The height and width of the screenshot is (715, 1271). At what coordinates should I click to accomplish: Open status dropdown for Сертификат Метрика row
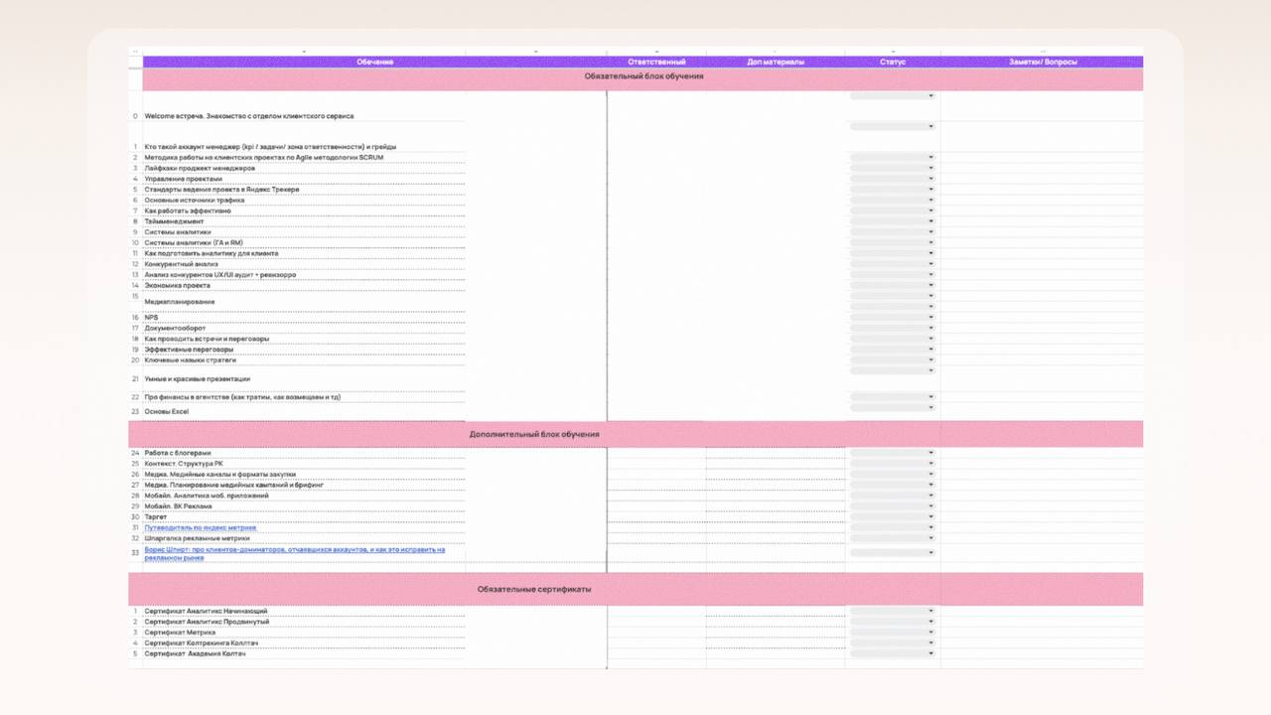892,633
